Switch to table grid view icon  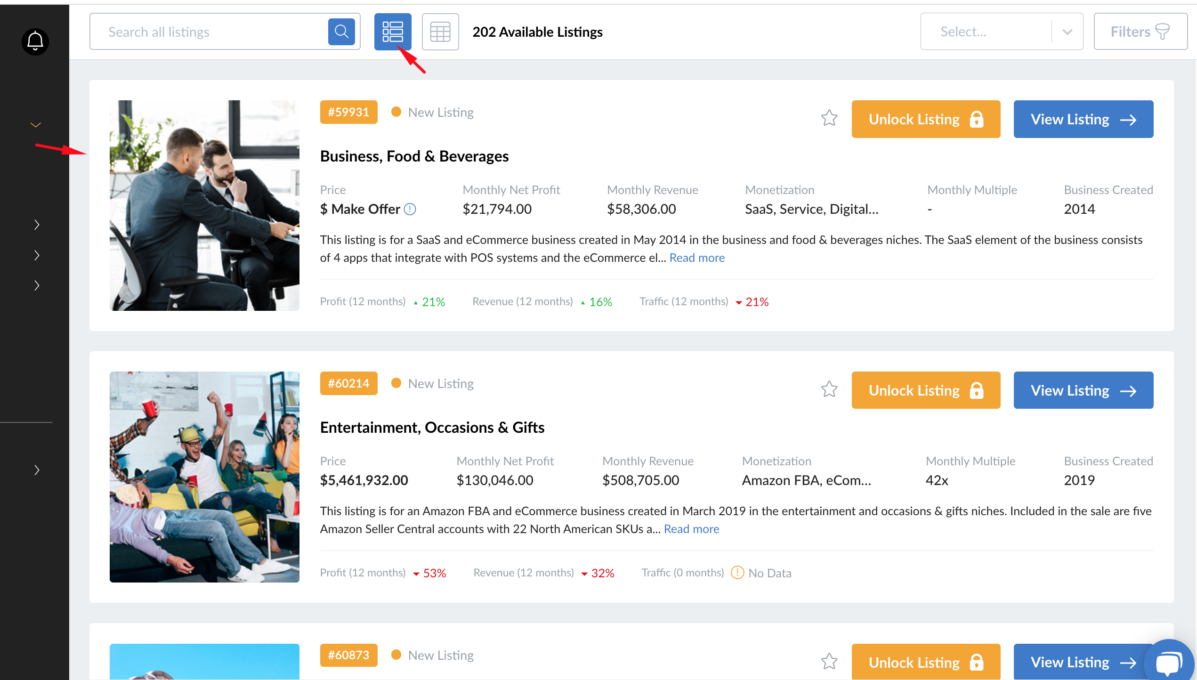[440, 32]
